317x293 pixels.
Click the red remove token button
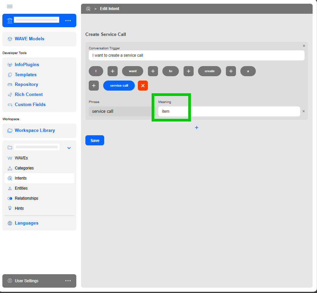pos(143,86)
